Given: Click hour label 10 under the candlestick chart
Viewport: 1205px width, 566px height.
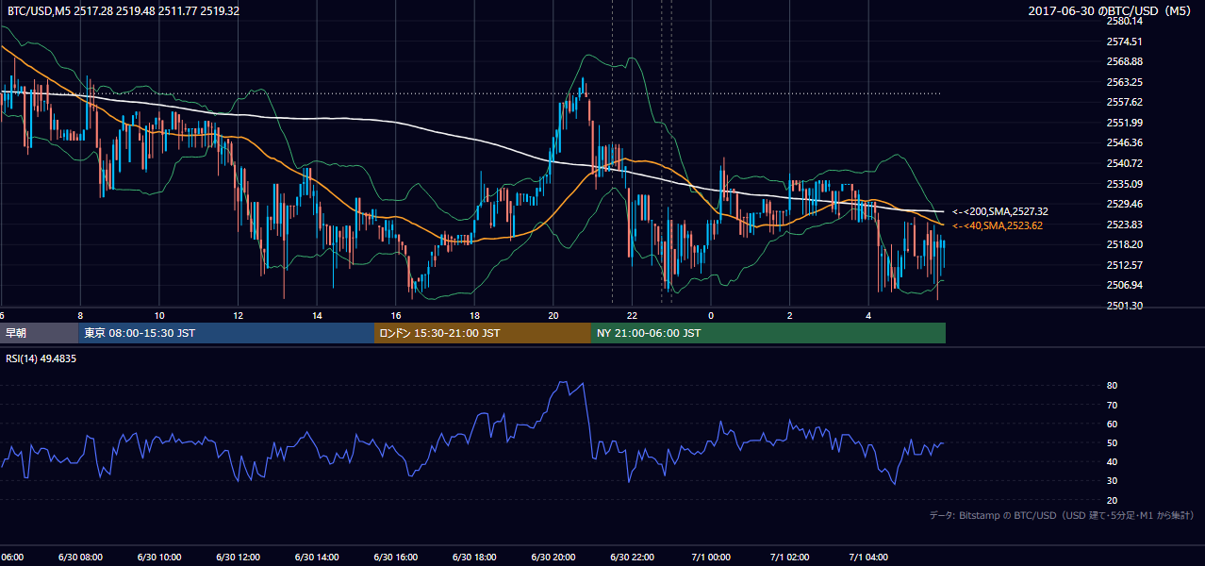Looking at the screenshot, I should point(159,315).
